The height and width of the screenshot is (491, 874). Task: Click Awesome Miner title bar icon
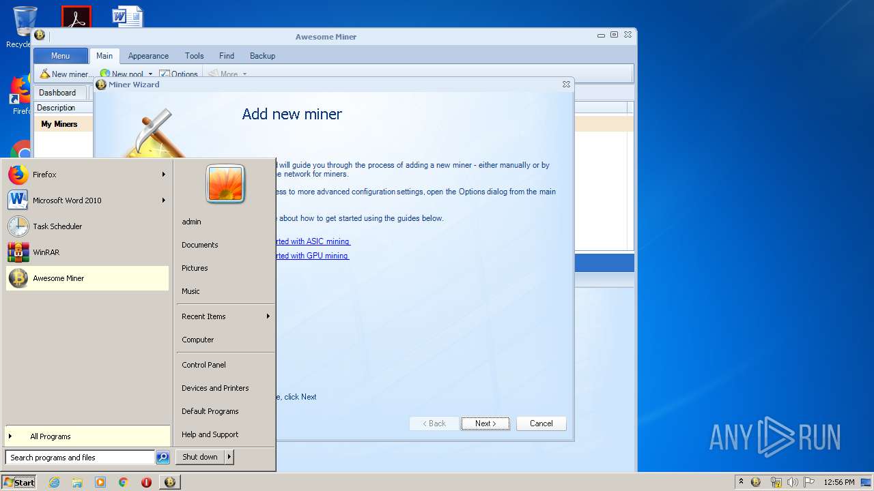click(x=40, y=35)
